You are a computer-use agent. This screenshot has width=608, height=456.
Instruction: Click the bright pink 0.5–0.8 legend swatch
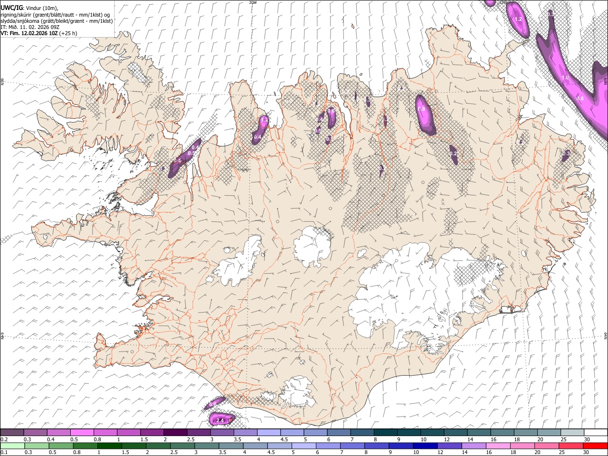pos(82,432)
